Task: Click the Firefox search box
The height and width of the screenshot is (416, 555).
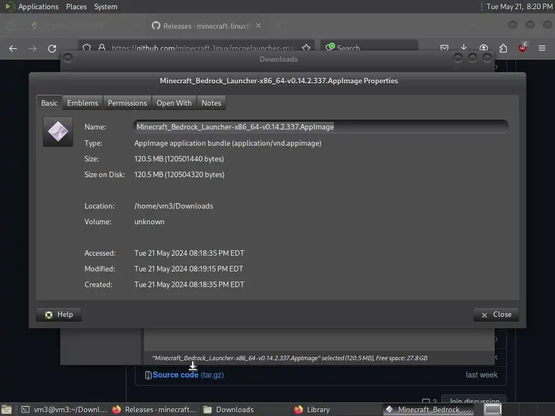Action: coord(370,48)
